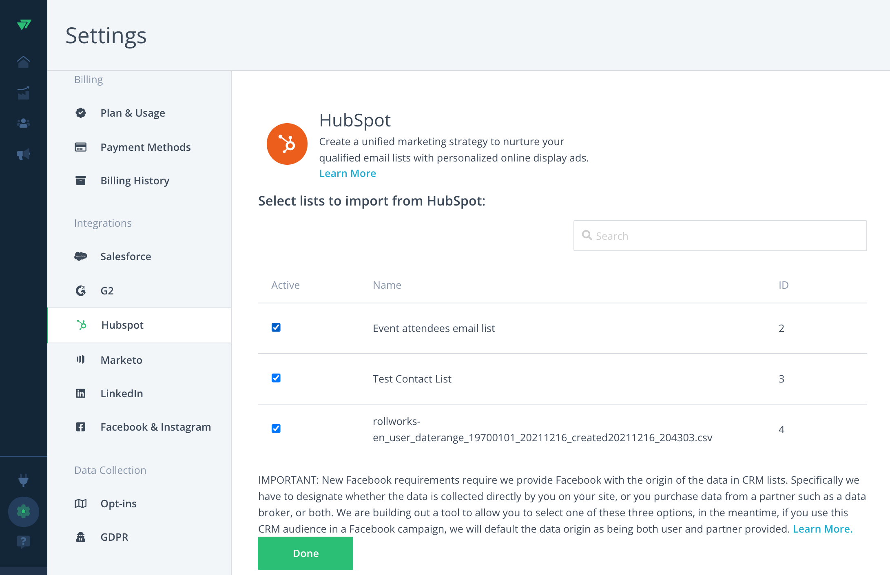Uncheck Event attendees email list
Viewport: 890px width, 575px height.
click(276, 327)
